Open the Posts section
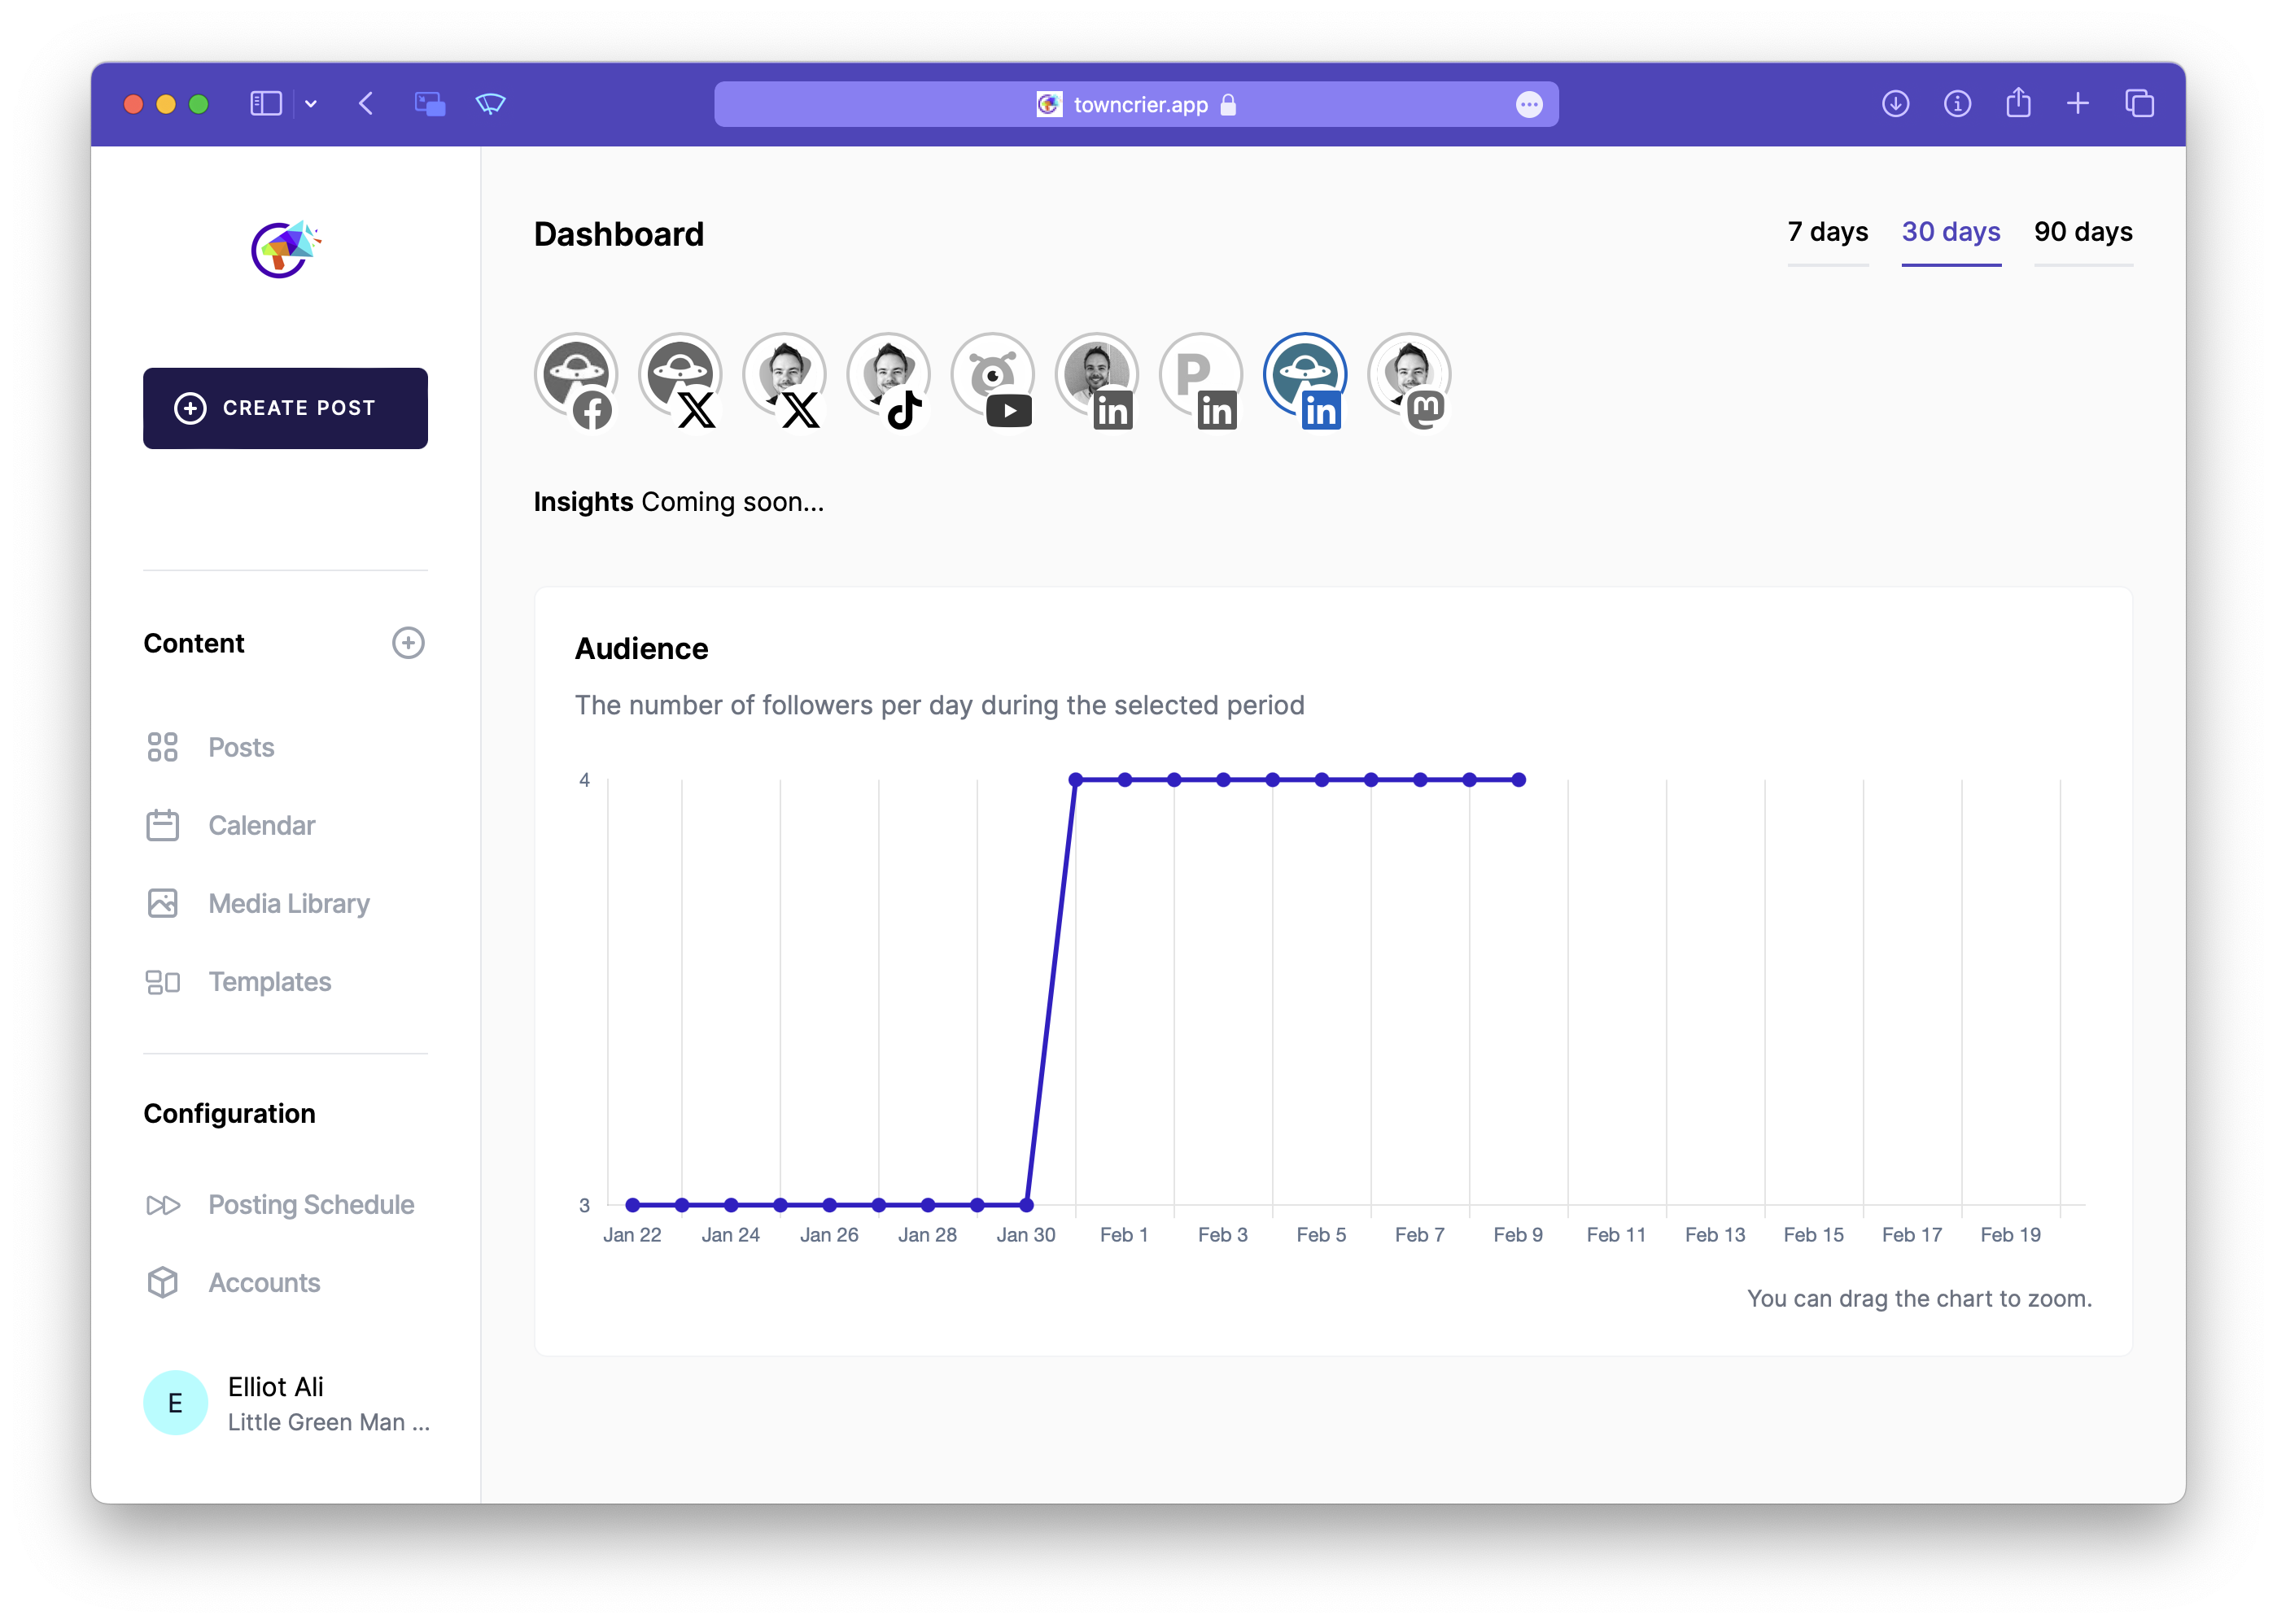 pos(241,747)
